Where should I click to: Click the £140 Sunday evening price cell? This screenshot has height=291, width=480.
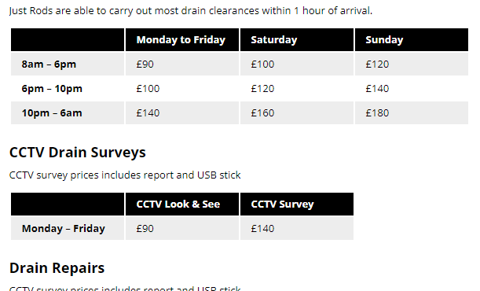point(412,89)
